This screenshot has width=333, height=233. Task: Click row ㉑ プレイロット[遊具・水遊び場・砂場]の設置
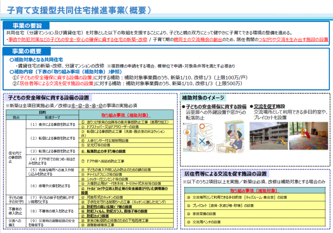255,205
